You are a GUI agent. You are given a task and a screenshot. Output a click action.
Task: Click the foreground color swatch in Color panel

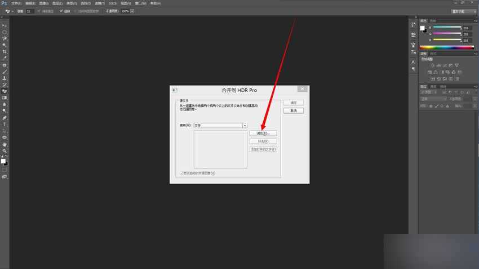tap(422, 28)
